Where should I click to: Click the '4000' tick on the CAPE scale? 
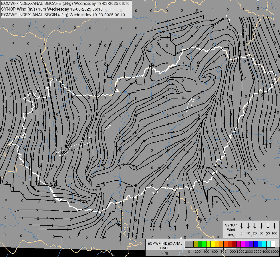[x=266, y=252]
